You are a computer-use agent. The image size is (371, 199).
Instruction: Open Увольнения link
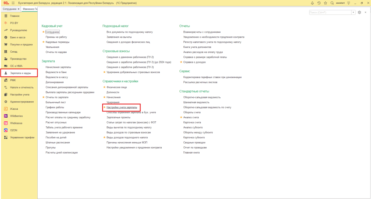pyautogui.click(x=52, y=47)
